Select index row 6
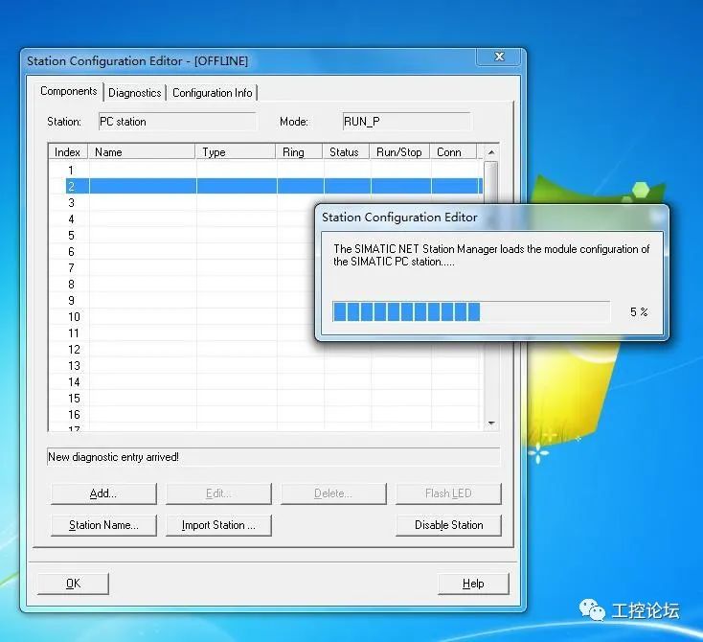Screen dimensions: 703x642 tap(181, 252)
